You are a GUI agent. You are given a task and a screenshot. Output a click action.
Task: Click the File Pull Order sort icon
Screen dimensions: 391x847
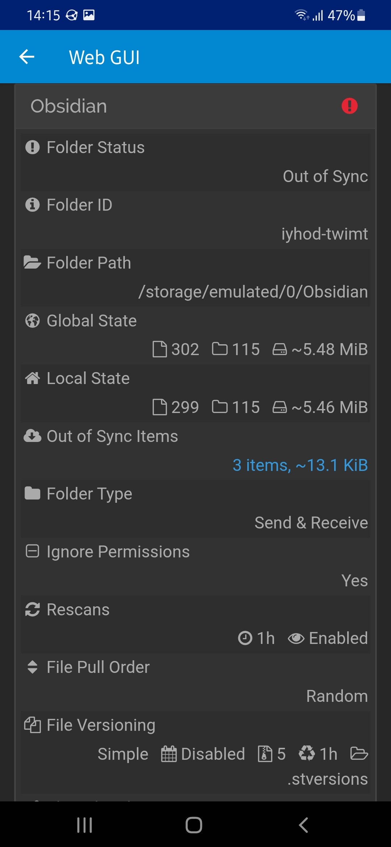coord(33,667)
